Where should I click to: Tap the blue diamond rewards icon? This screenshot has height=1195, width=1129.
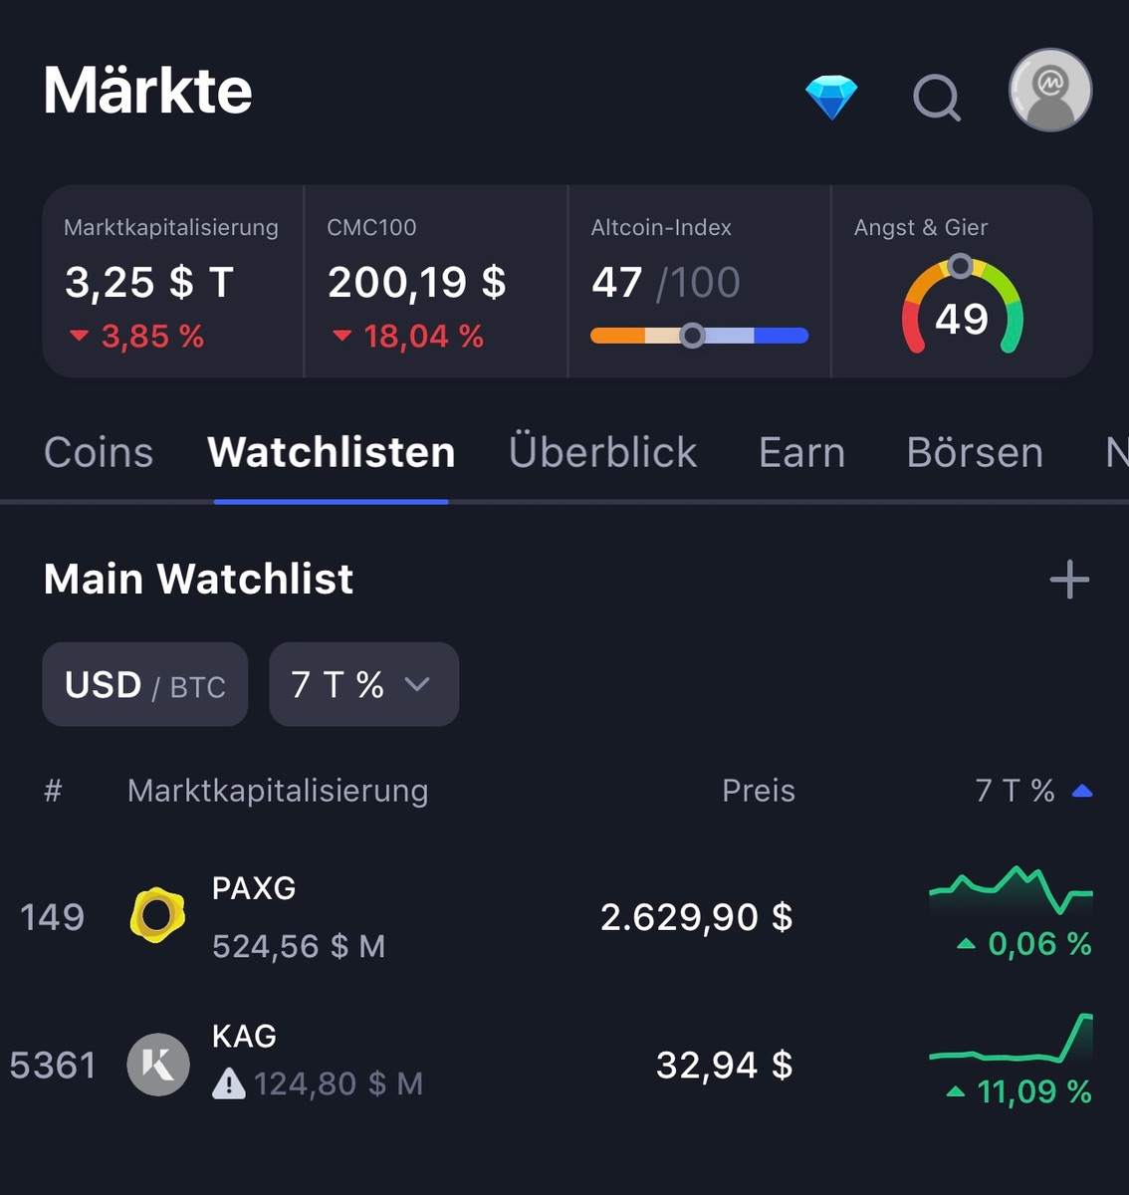[x=830, y=97]
